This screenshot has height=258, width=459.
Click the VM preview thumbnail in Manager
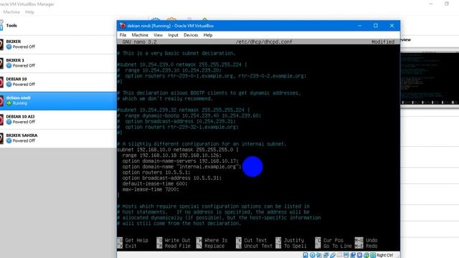pos(430,78)
